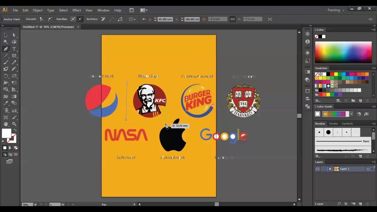Select the Rotate tool
This screenshot has height=212, width=377.
[x=6, y=76]
